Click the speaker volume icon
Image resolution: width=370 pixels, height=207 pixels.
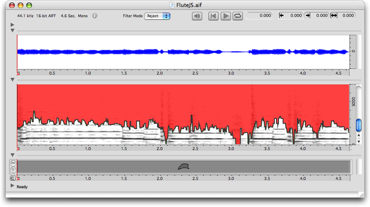pos(197,16)
